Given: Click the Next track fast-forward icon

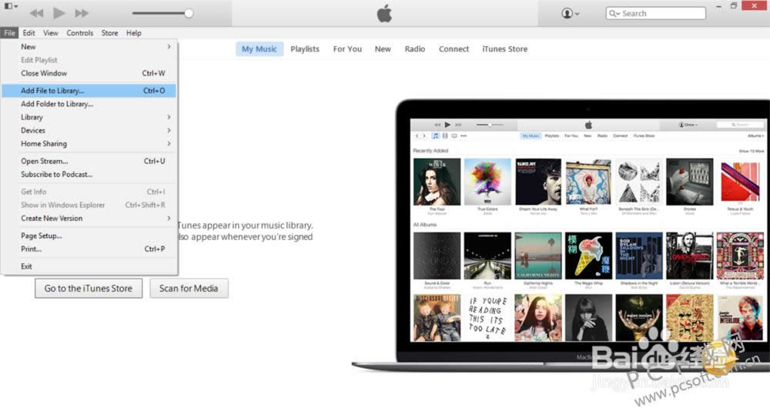Looking at the screenshot, I should pos(81,13).
